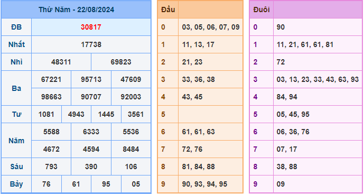This screenshot has height=194, width=364.
Task: Select the Đuôi list '84, 94'
Action: pyautogui.click(x=287, y=97)
